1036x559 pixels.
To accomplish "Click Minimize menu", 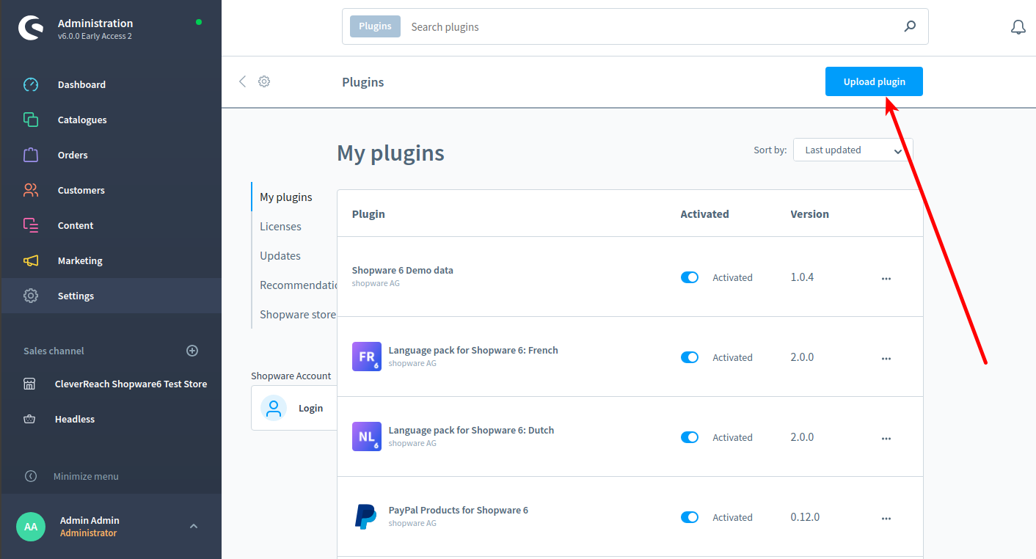I will (86, 476).
